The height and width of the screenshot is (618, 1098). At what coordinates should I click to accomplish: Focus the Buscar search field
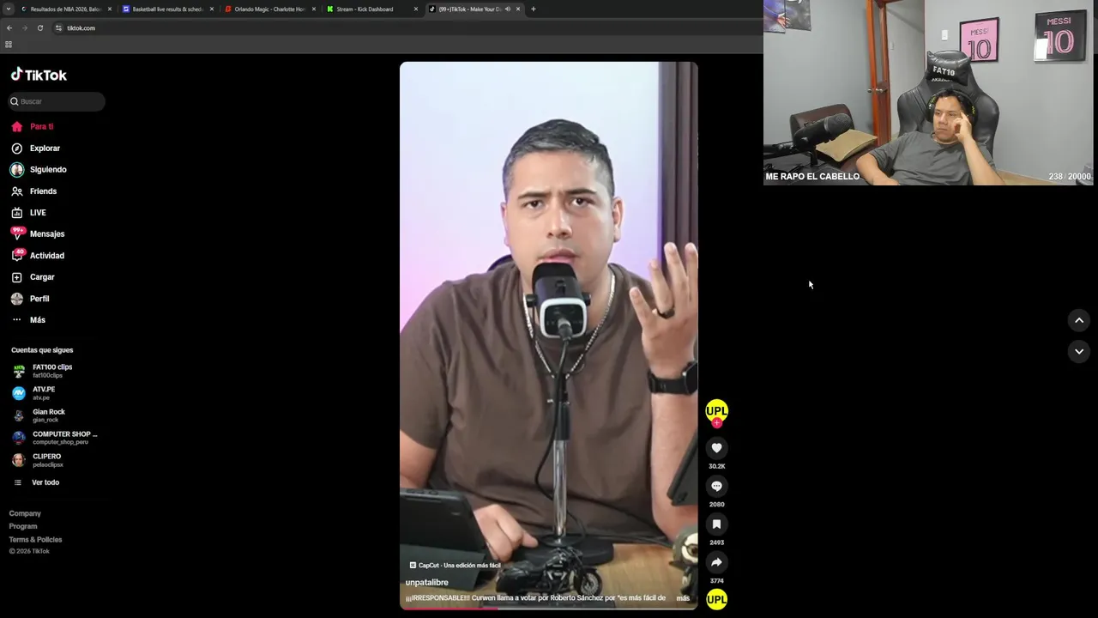pyautogui.click(x=57, y=101)
